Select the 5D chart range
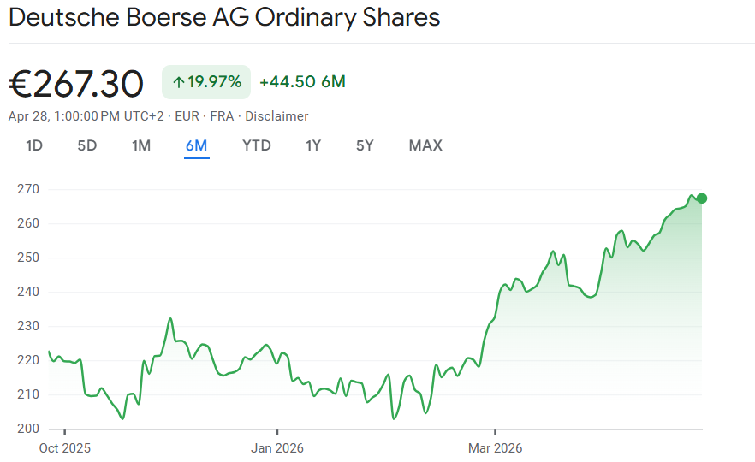755x462 pixels. [87, 145]
